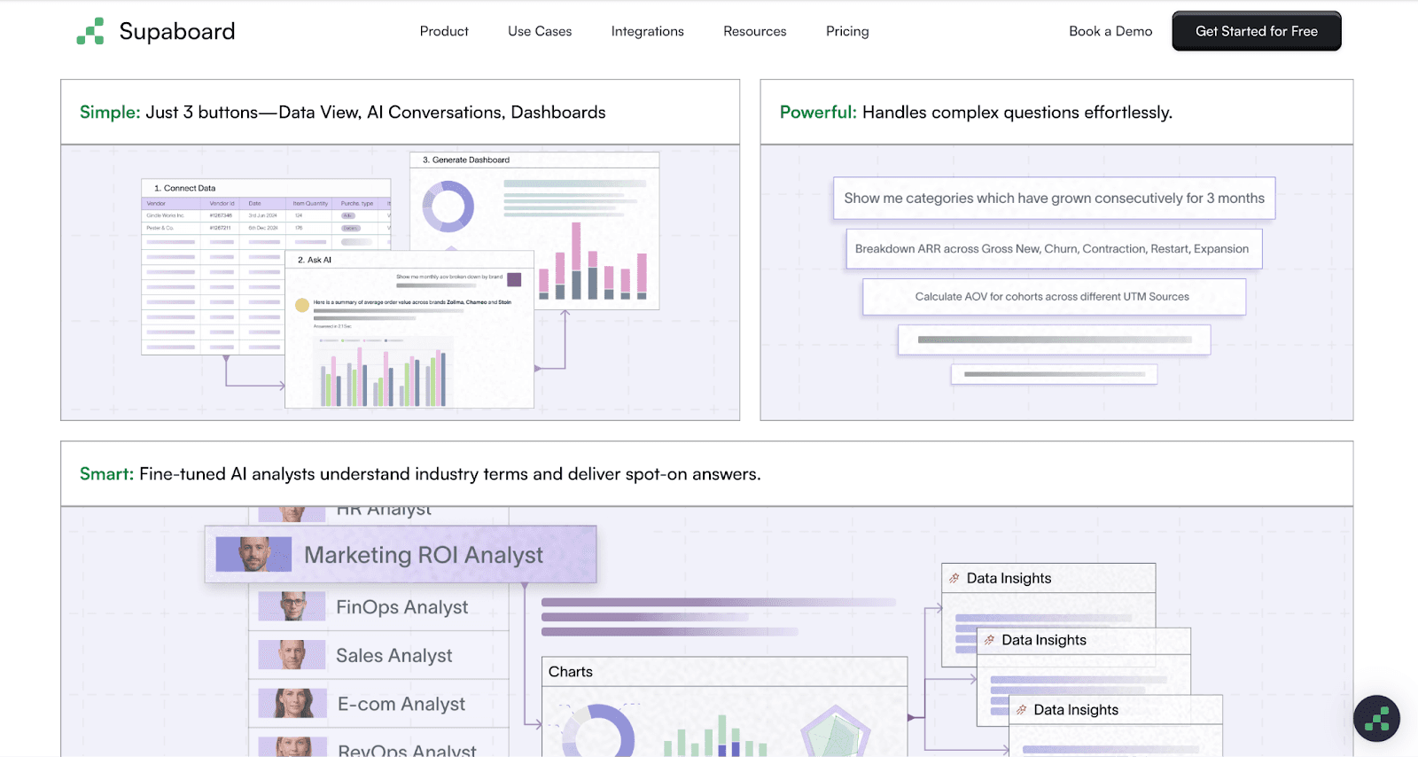Image resolution: width=1418 pixels, height=757 pixels.
Task: Click the "Powerful:" heading text
Action: tap(818, 113)
